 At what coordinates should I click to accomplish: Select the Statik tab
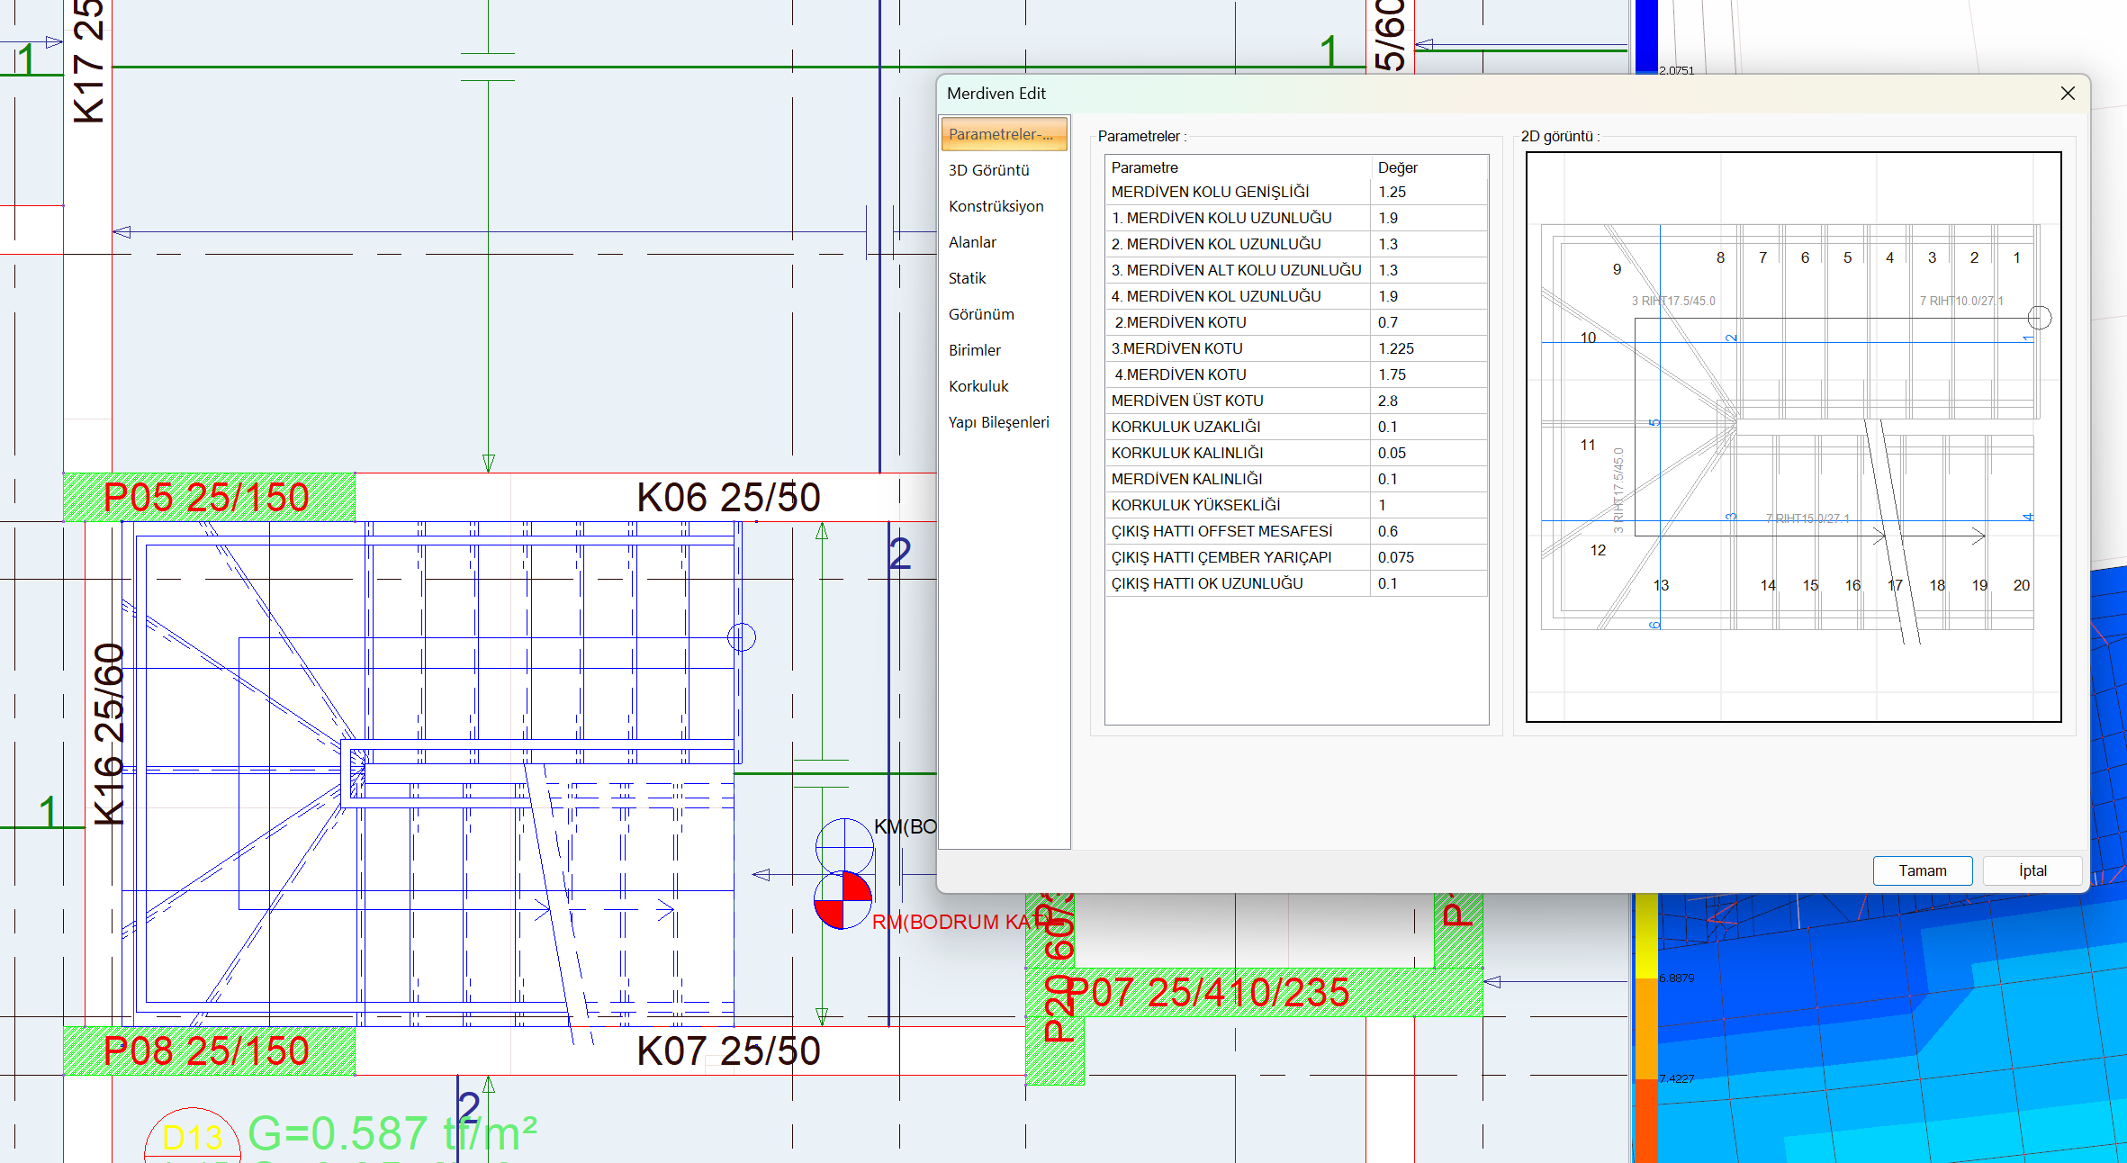pos(967,278)
